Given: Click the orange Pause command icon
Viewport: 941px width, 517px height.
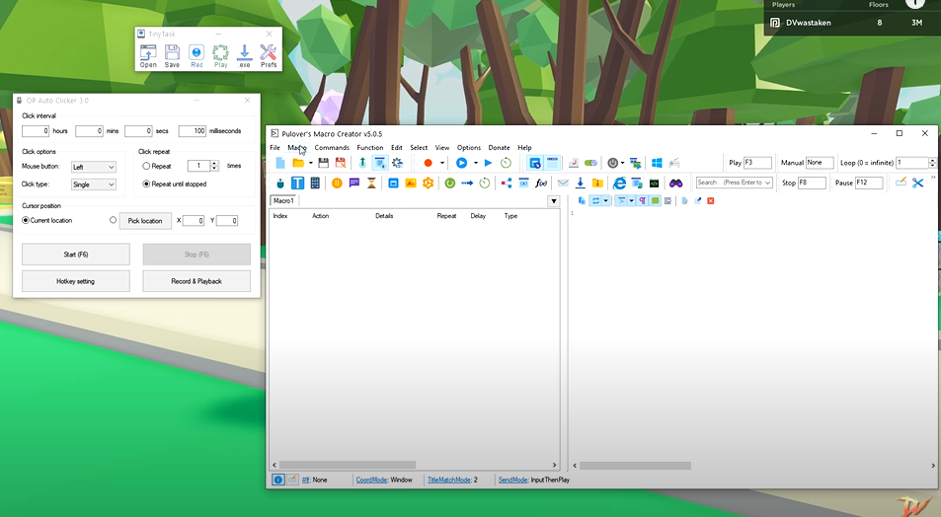Looking at the screenshot, I should (337, 183).
